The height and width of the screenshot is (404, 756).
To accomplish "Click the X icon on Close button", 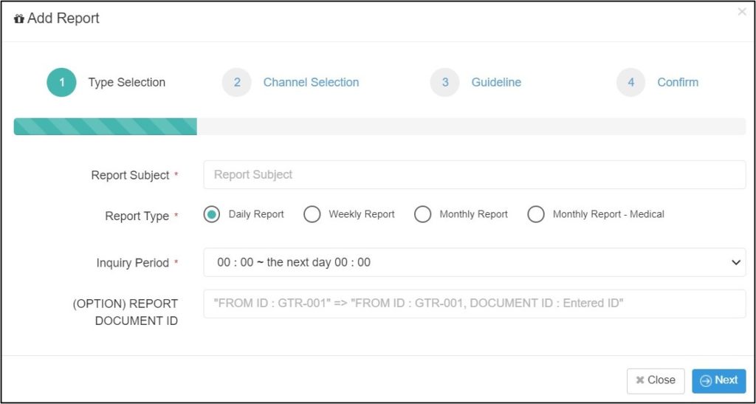I will click(640, 380).
